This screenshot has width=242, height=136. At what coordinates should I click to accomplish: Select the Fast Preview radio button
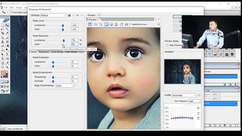[167, 45]
